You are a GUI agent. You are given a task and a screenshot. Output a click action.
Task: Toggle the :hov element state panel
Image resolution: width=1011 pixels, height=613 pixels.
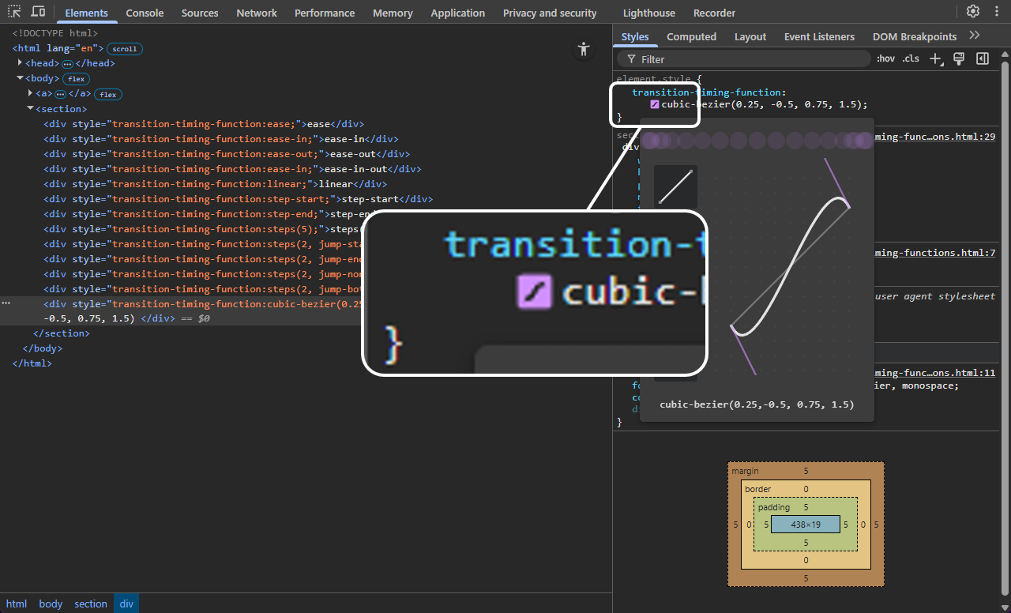tap(885, 58)
